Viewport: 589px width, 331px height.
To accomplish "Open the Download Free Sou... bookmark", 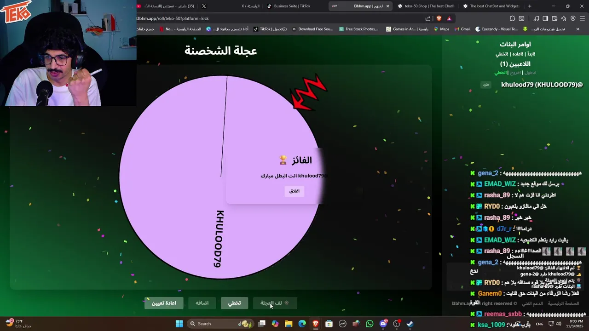I will click(312, 29).
